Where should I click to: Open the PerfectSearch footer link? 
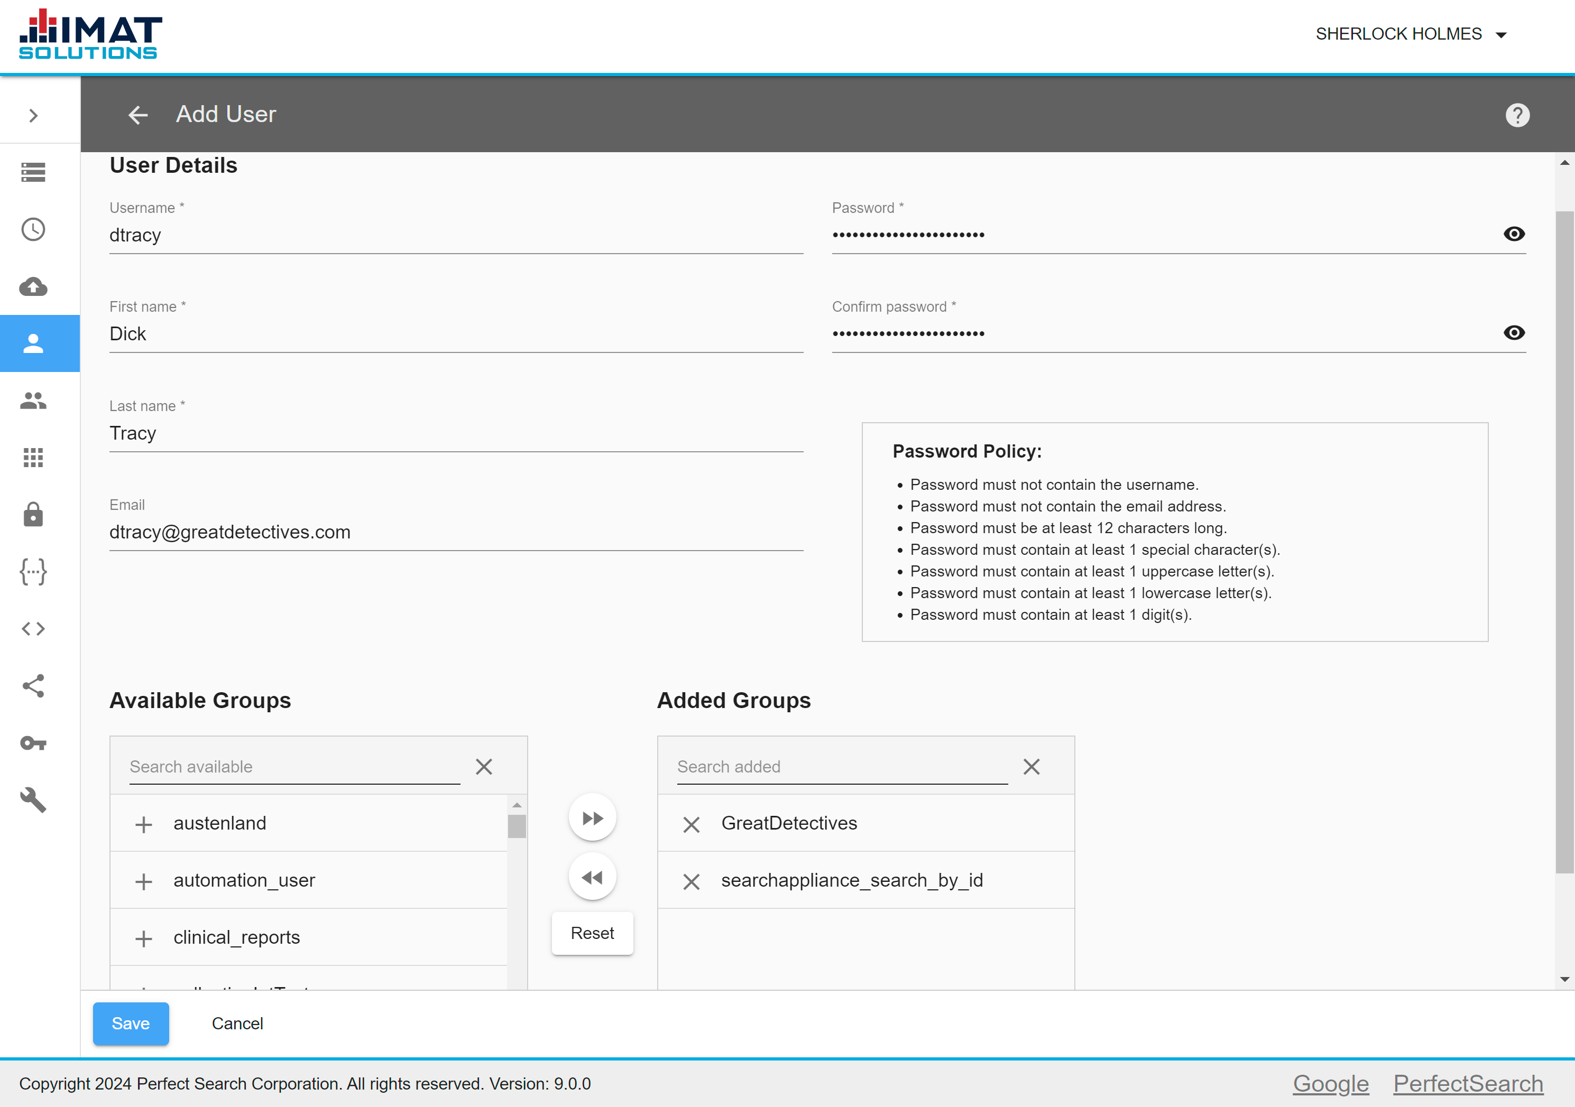pos(1468,1084)
